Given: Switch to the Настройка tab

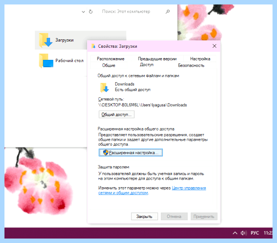Looking at the screenshot, I should (x=200, y=59).
